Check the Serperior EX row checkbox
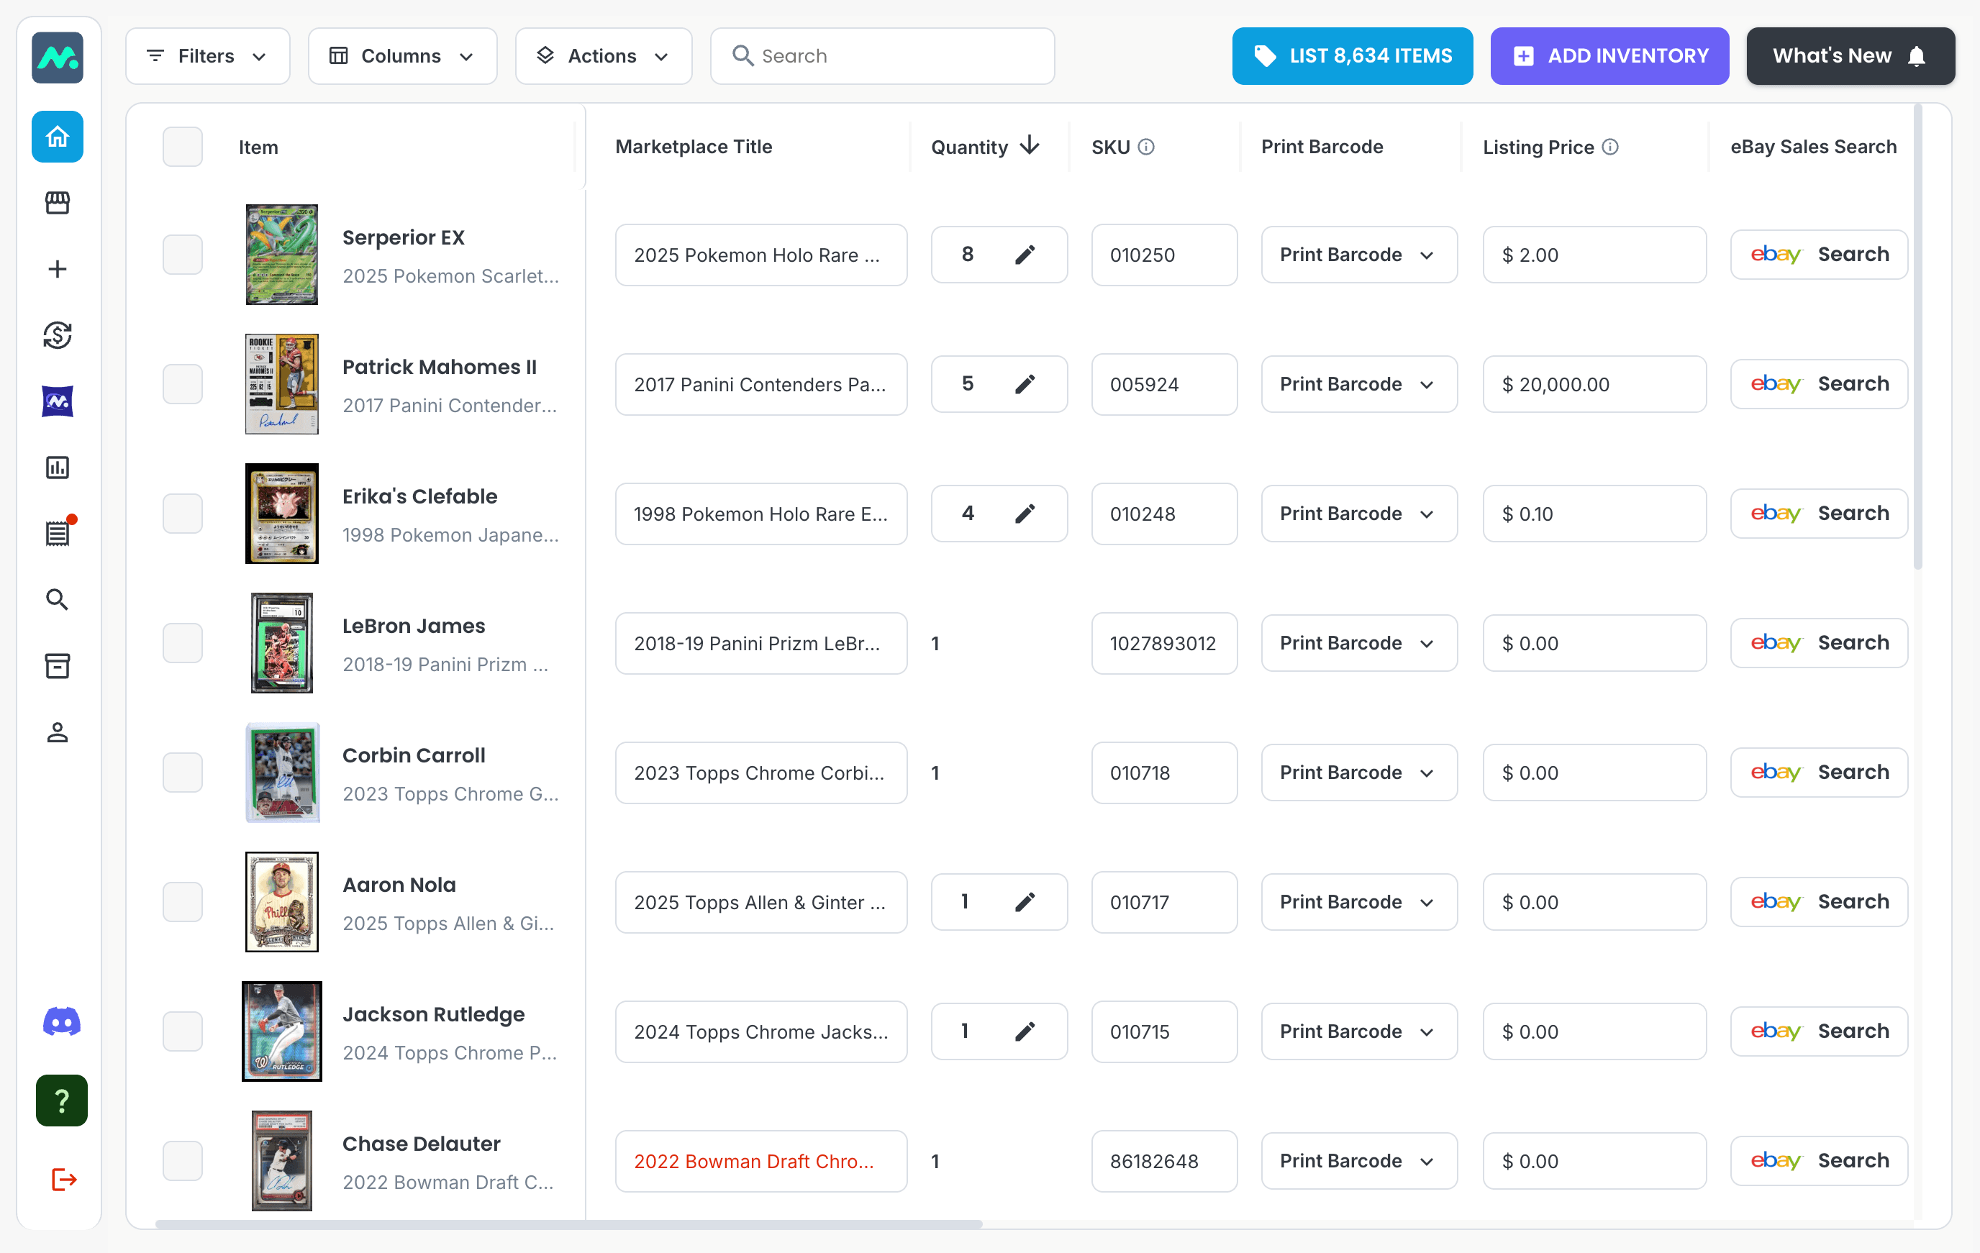 pos(183,255)
